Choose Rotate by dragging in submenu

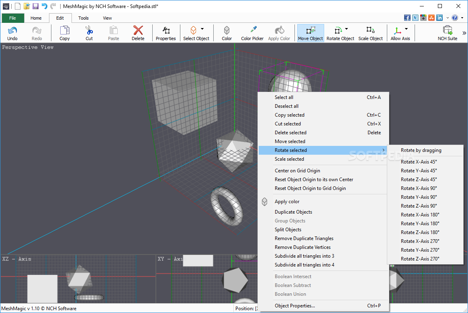pos(425,150)
